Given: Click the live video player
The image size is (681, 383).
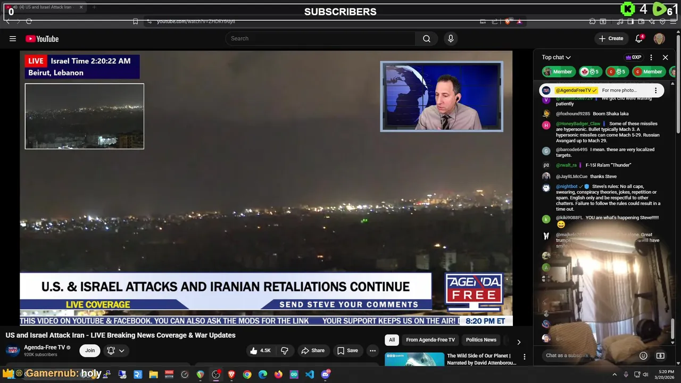Looking at the screenshot, I should tap(266, 188).
